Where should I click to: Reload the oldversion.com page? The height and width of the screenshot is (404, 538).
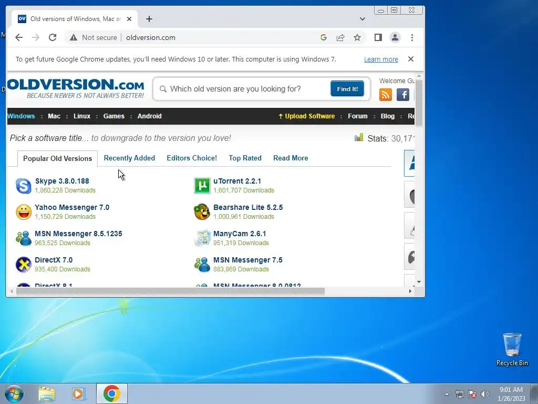click(x=53, y=37)
